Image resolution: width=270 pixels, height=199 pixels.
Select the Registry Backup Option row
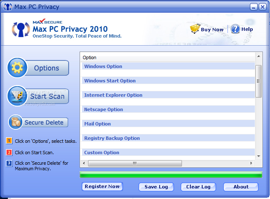tap(168, 138)
